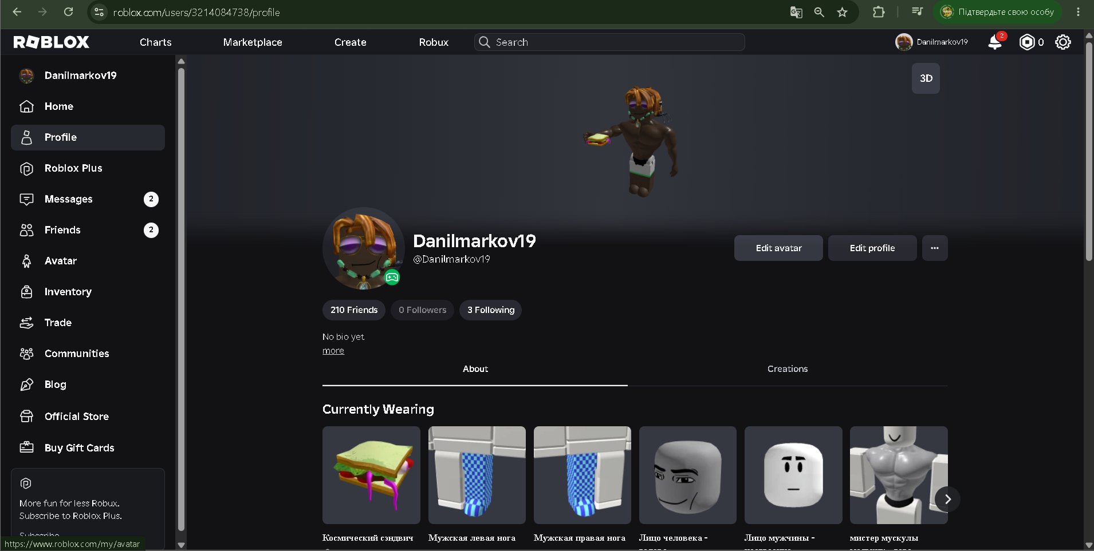This screenshot has height=551, width=1094.
Task: Show the next Currently Wearing items
Action: click(x=947, y=499)
